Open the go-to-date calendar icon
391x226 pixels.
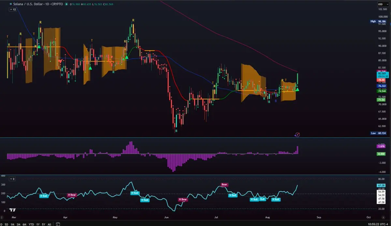click(x=58, y=224)
